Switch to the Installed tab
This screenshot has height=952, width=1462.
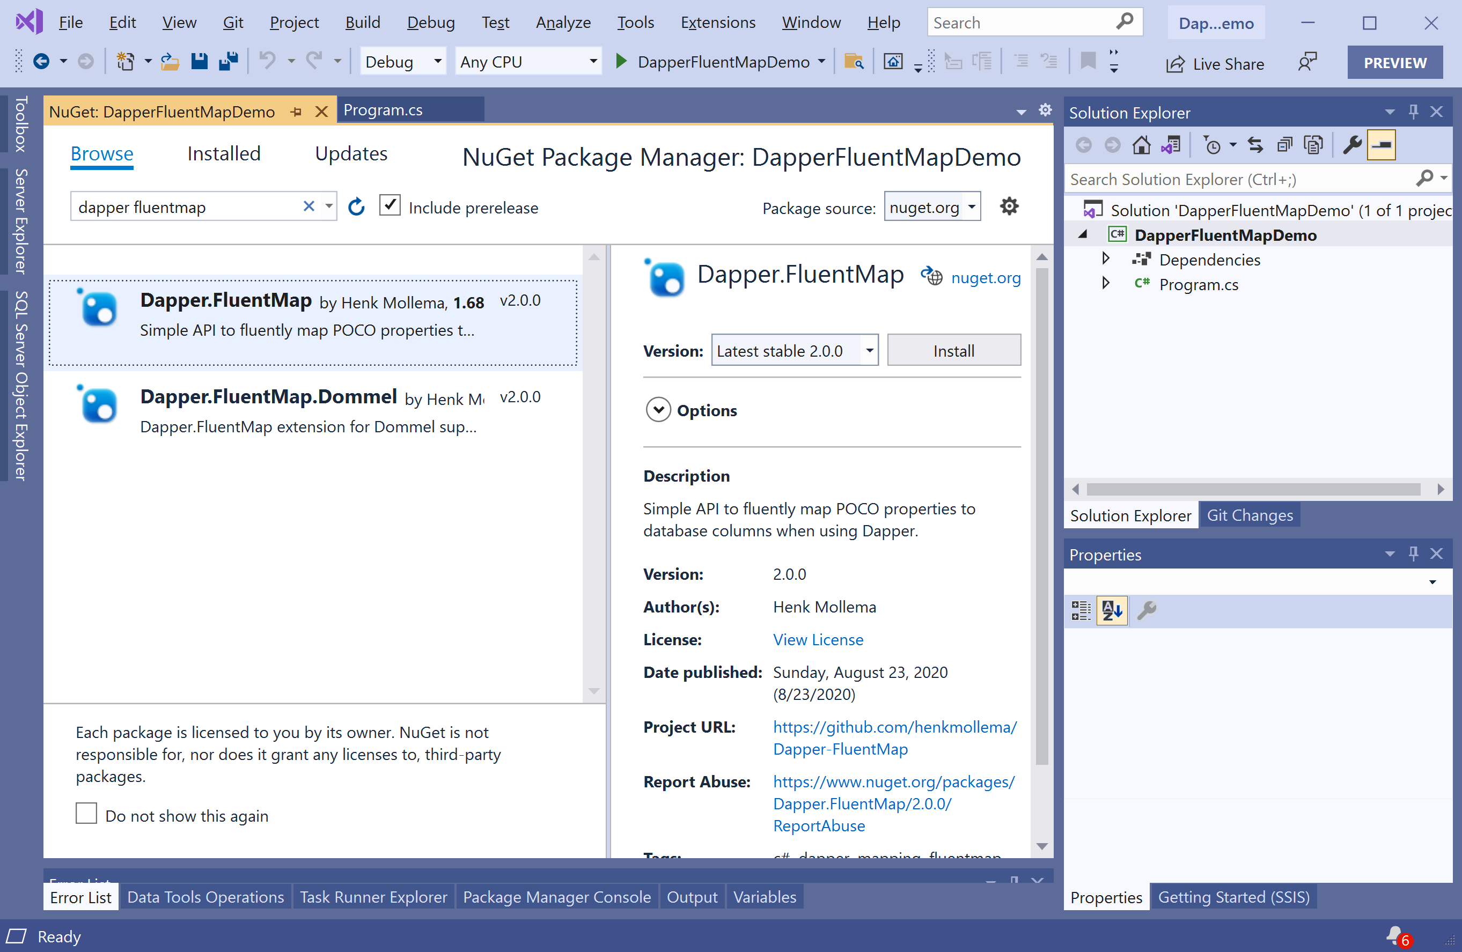224,153
